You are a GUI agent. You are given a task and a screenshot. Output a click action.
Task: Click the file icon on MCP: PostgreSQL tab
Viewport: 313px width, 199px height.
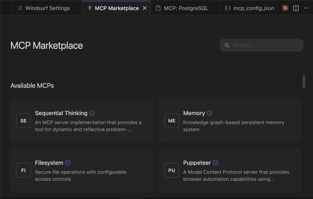pyautogui.click(x=158, y=8)
